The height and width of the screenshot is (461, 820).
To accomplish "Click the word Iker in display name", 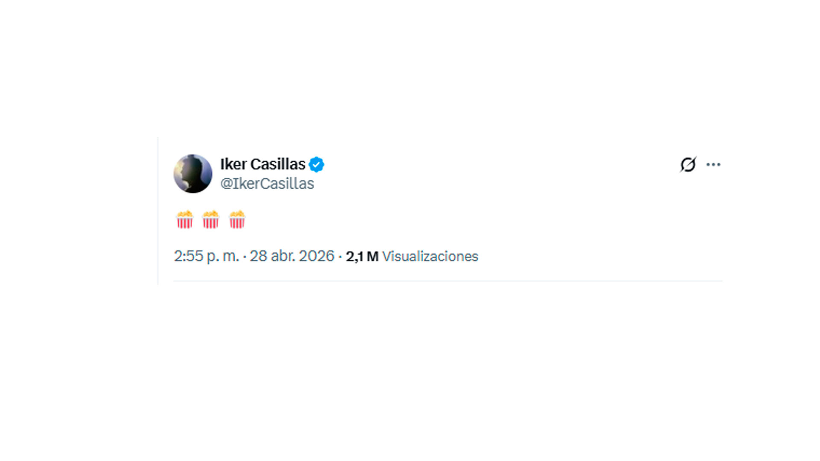I will 233,164.
